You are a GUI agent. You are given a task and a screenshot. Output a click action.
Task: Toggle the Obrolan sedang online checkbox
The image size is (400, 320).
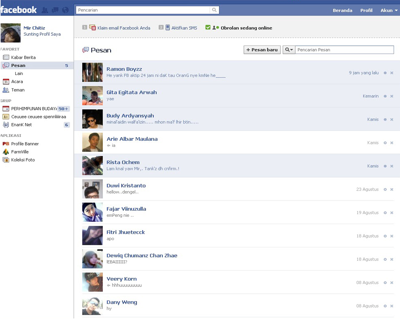pyautogui.click(x=208, y=27)
